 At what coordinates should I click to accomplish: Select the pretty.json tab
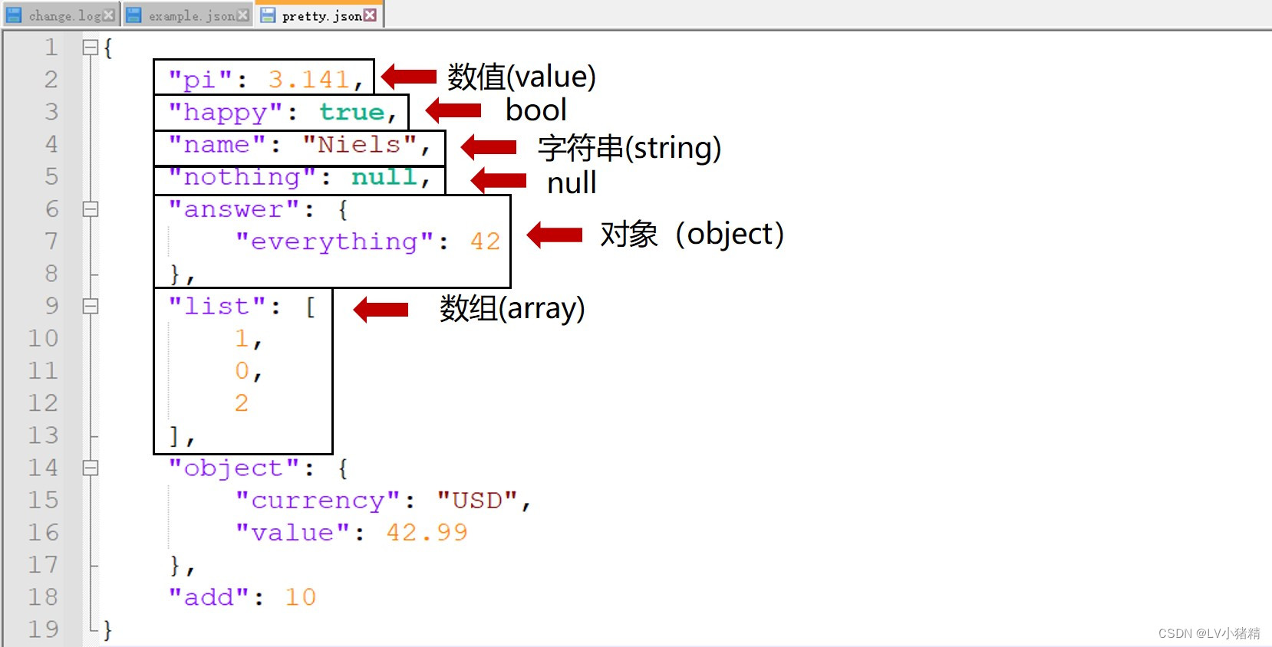pyautogui.click(x=320, y=15)
